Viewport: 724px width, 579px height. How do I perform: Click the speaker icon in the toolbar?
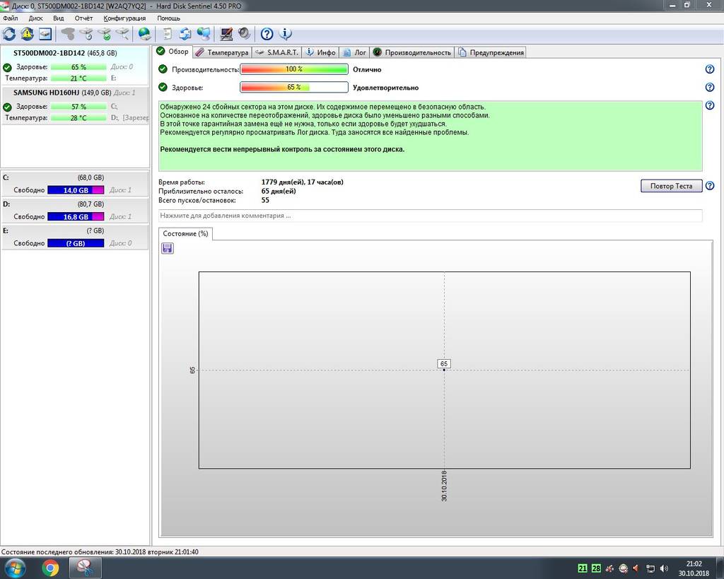(x=244, y=33)
